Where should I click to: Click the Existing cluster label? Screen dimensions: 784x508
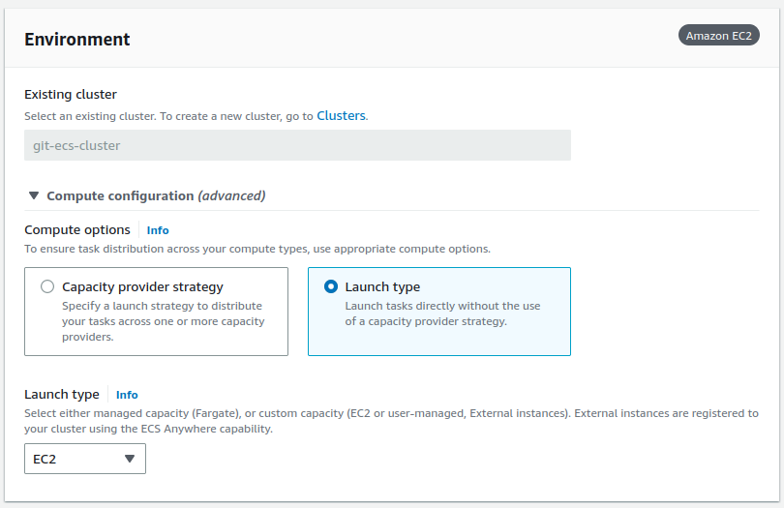[71, 94]
